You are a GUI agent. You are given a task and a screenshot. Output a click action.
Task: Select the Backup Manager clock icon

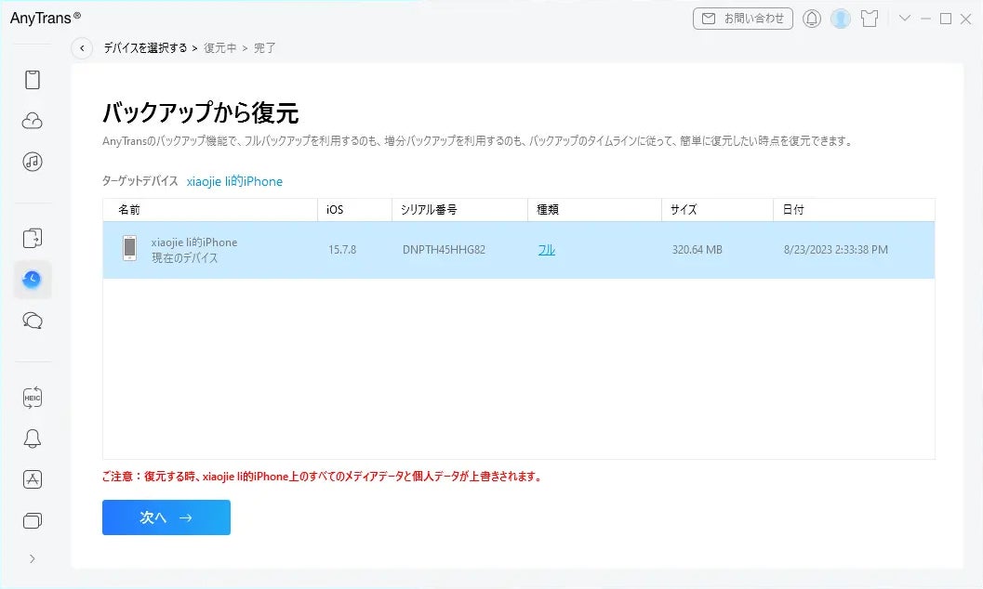[32, 279]
